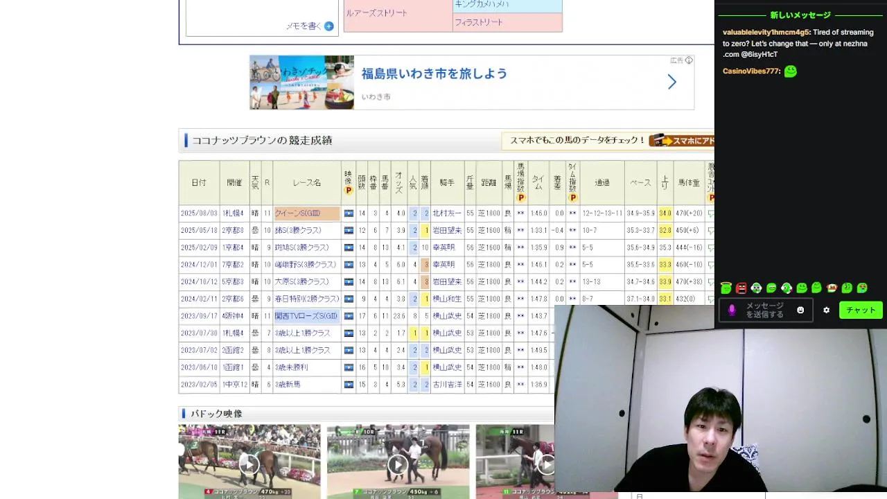Viewport: 887px width, 499px height.
Task: Play video for 3歳新馬 race row
Action: point(349,384)
